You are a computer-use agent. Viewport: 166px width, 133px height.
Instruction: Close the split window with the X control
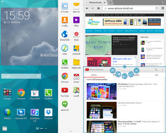[x=136, y=70]
